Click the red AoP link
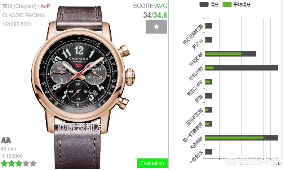Image resolution: width=283 pixels, height=170 pixels. (45, 6)
